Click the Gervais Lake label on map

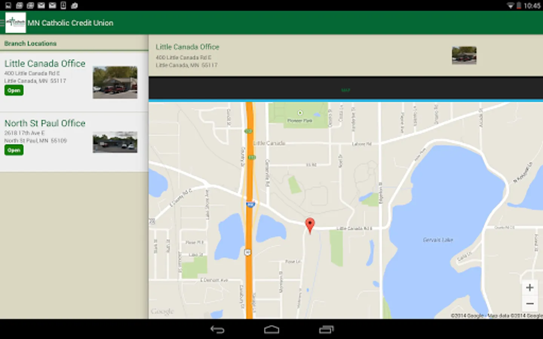[x=438, y=240]
